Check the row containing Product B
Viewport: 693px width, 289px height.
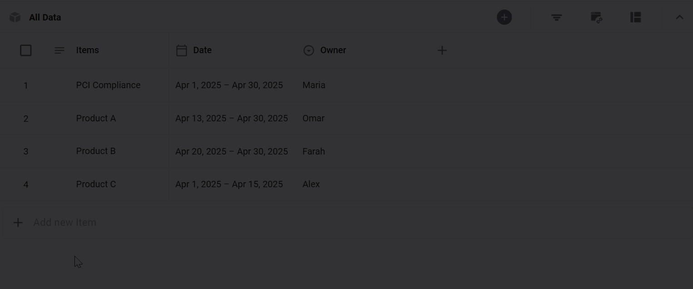[x=26, y=151]
